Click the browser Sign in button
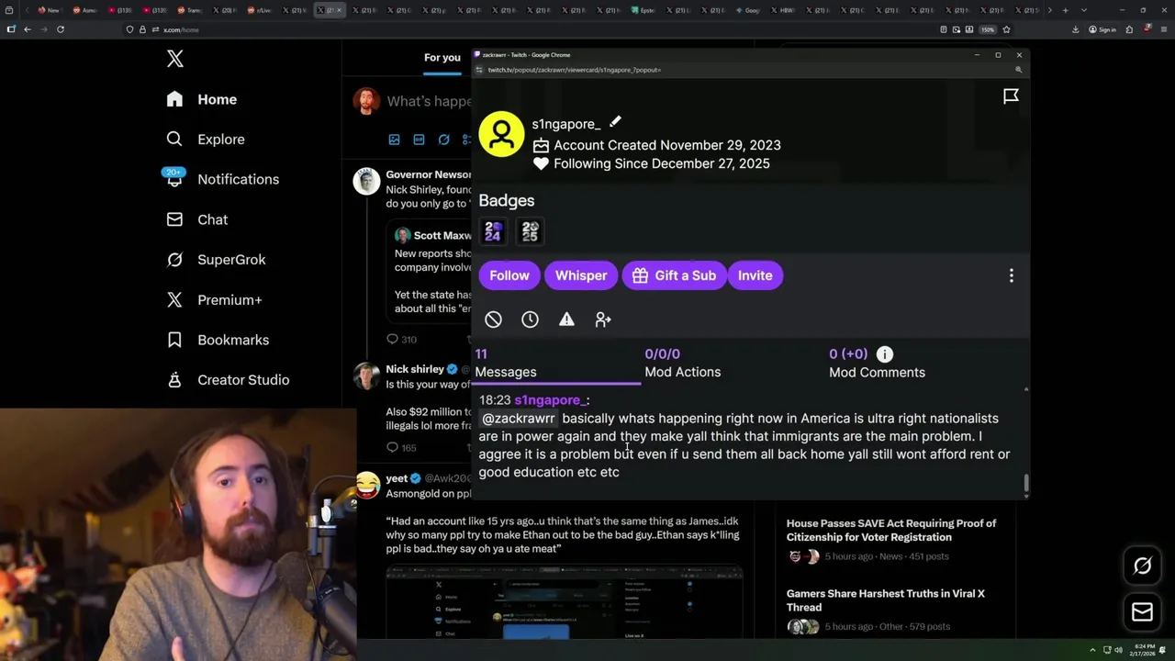Image resolution: width=1175 pixels, height=661 pixels. [x=1102, y=29]
